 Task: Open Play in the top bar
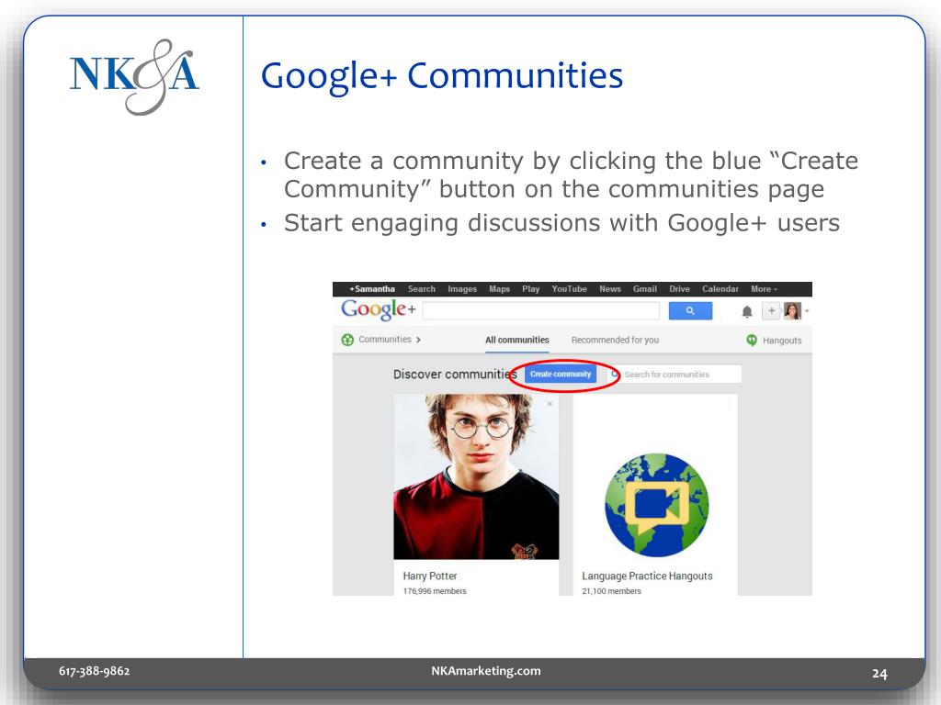pyautogui.click(x=530, y=289)
